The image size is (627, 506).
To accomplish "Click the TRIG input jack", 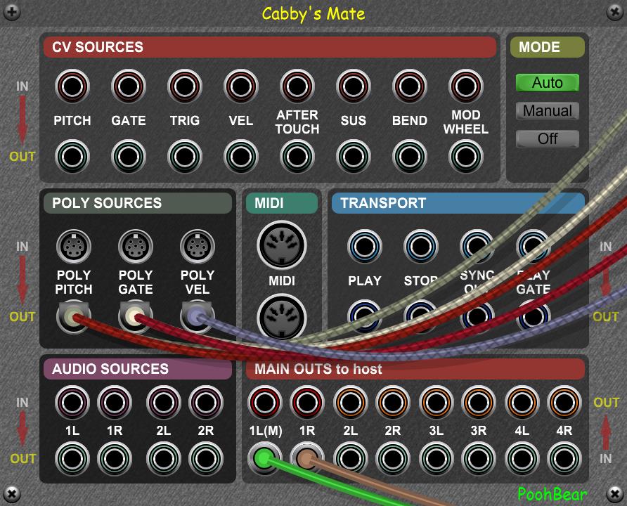I will click(x=185, y=86).
